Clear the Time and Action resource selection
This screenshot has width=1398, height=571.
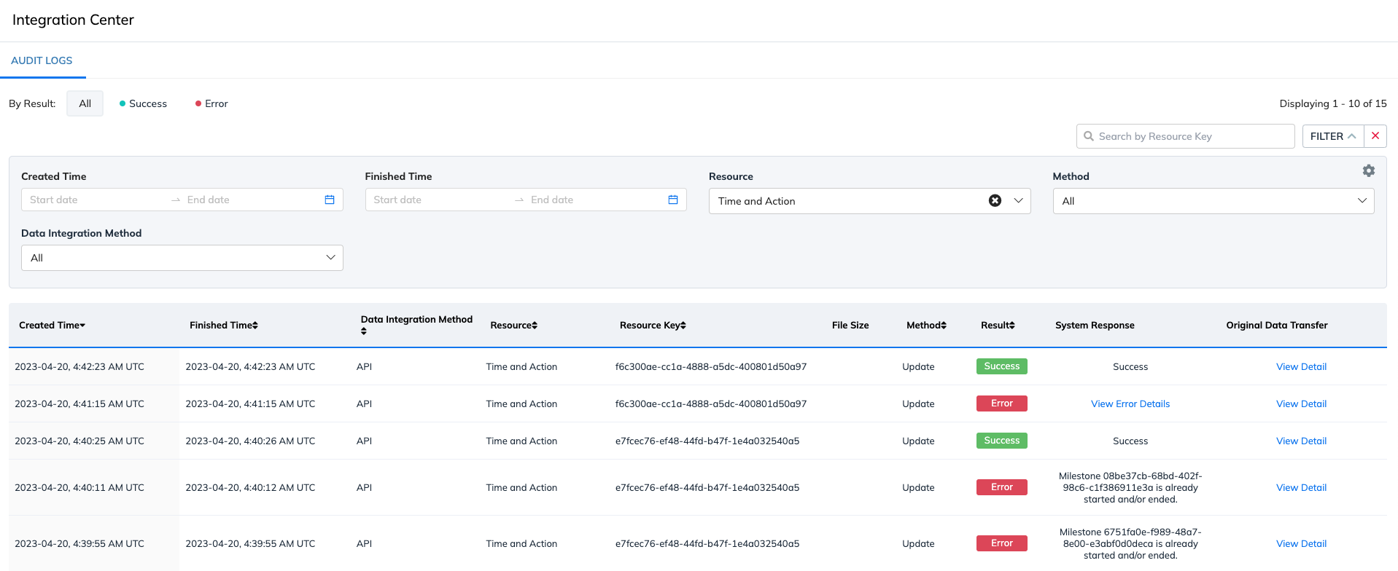pyautogui.click(x=995, y=200)
